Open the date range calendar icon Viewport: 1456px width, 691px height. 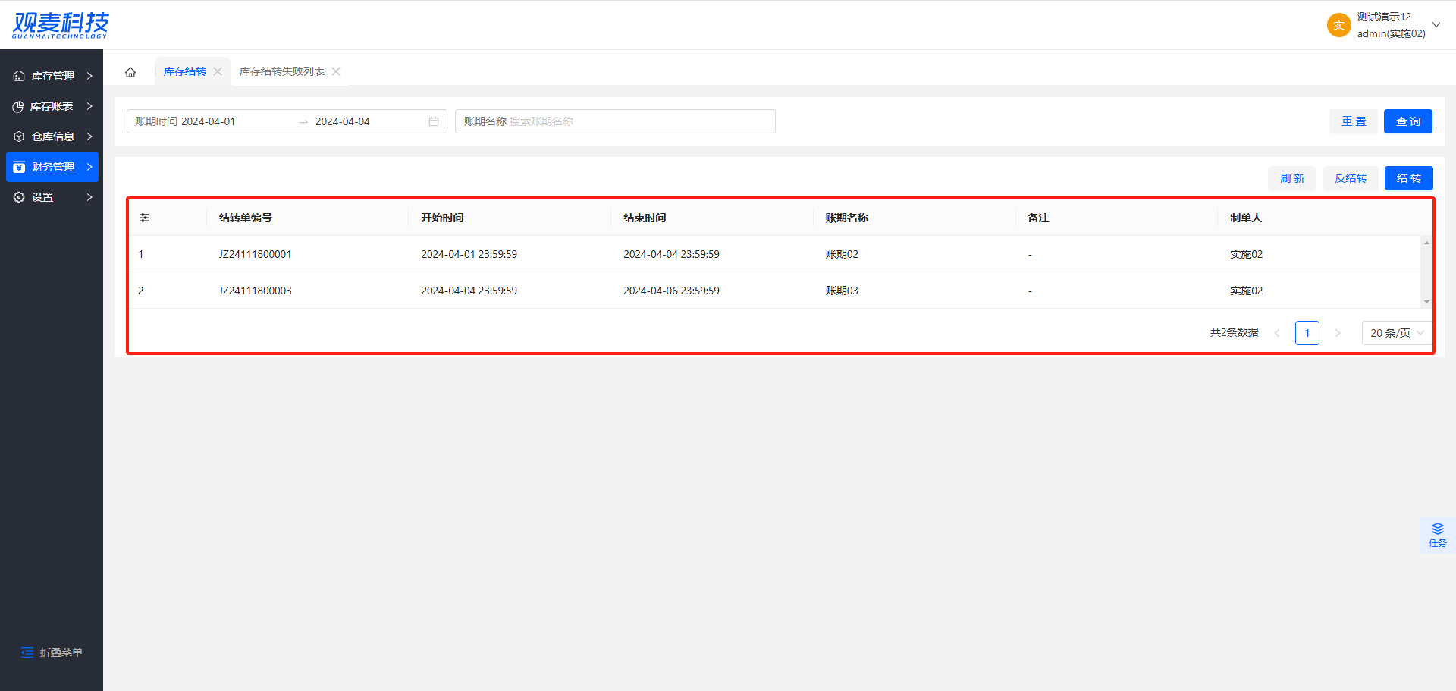pos(434,121)
